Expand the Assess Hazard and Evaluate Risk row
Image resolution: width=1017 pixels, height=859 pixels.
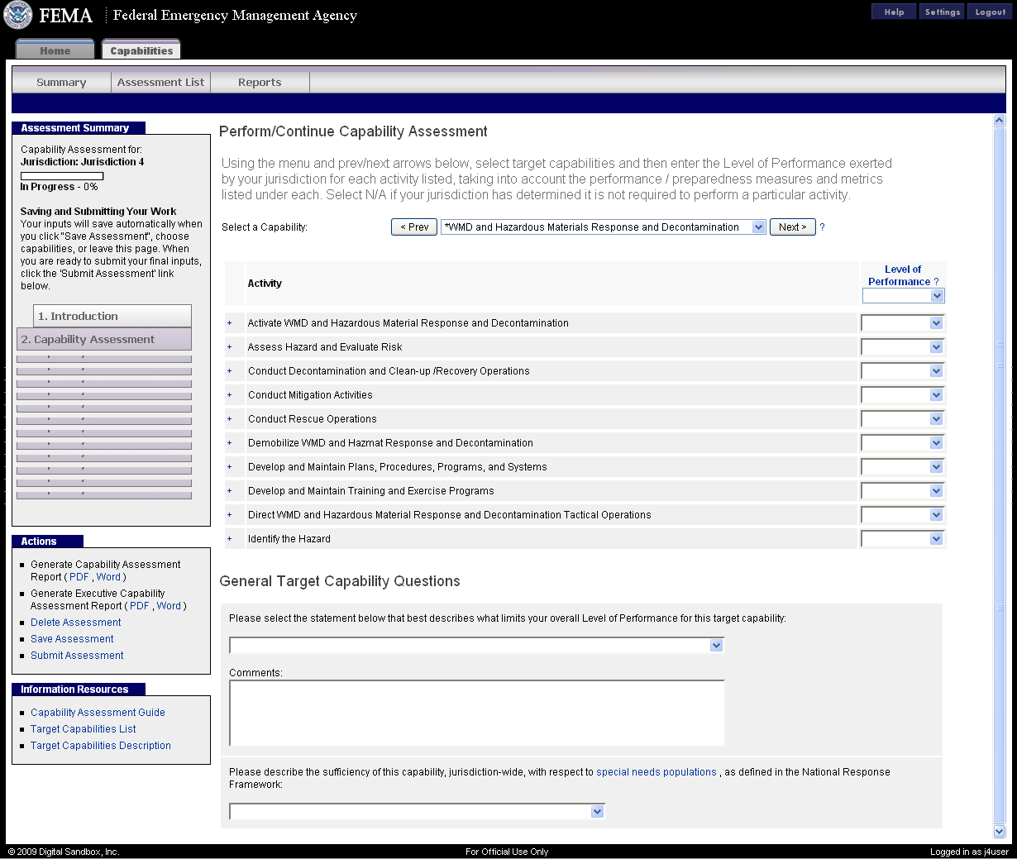(x=230, y=347)
